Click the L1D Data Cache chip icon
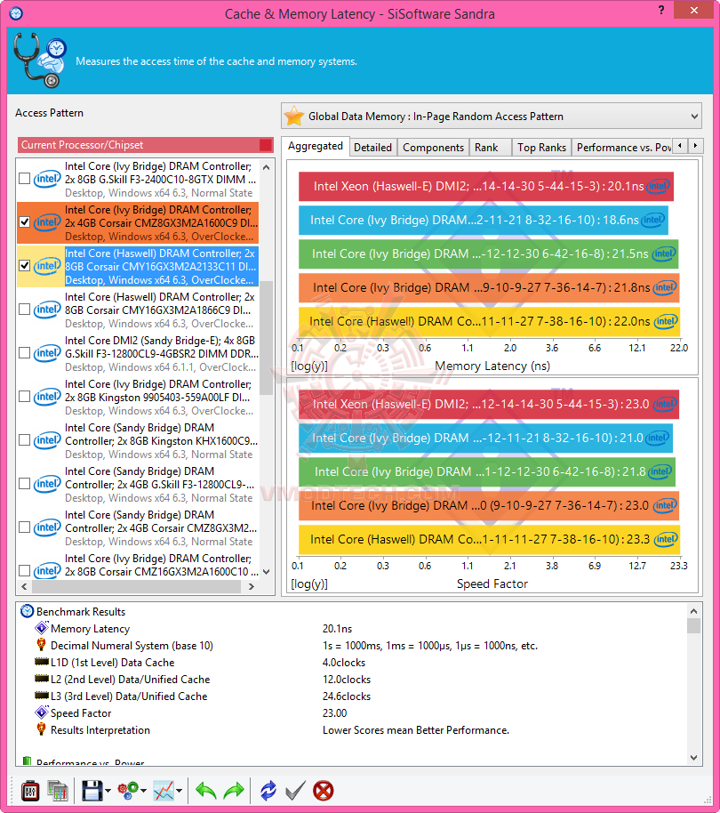Image resolution: width=720 pixels, height=813 pixels. (42, 661)
